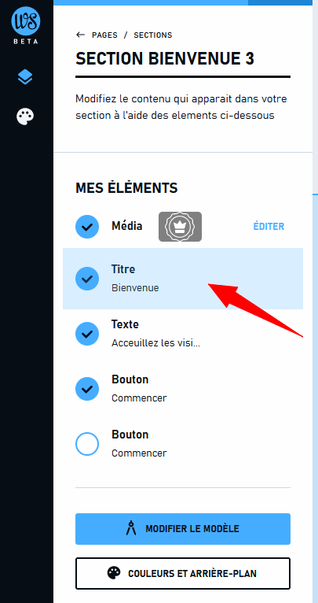This screenshot has width=318, height=603.
Task: Open the layers panel in the sidebar
Action: (25, 78)
